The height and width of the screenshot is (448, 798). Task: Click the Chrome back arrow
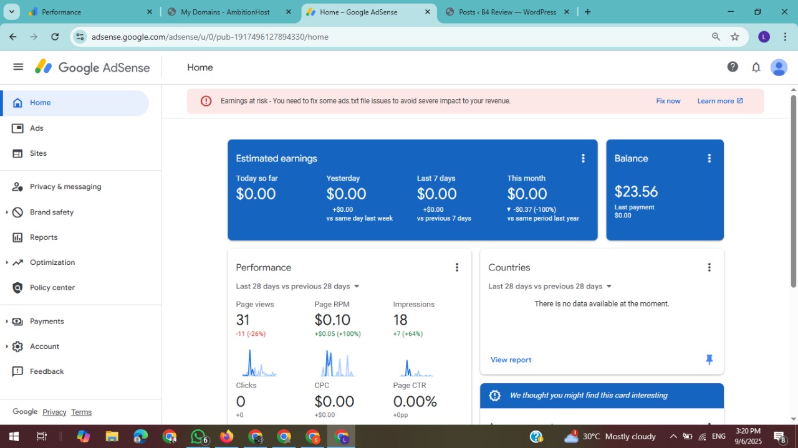tap(13, 37)
